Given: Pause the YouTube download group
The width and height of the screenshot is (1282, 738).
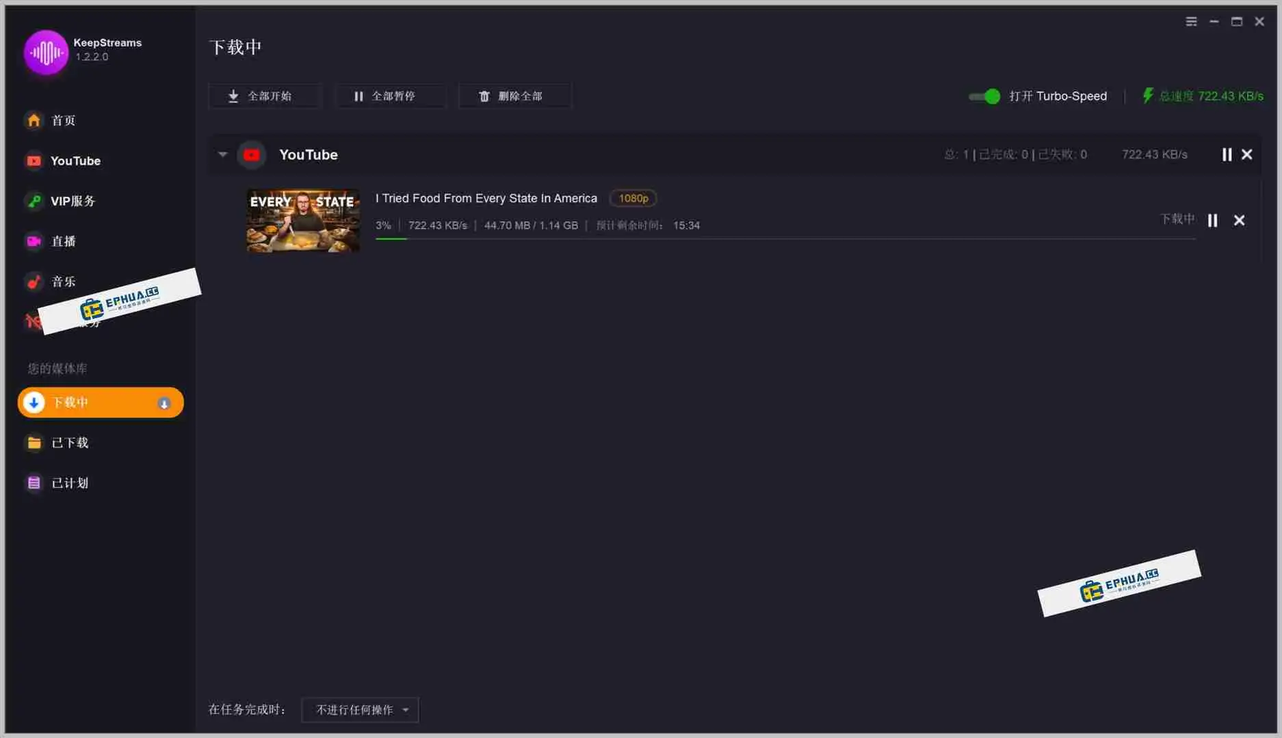Looking at the screenshot, I should (1226, 154).
